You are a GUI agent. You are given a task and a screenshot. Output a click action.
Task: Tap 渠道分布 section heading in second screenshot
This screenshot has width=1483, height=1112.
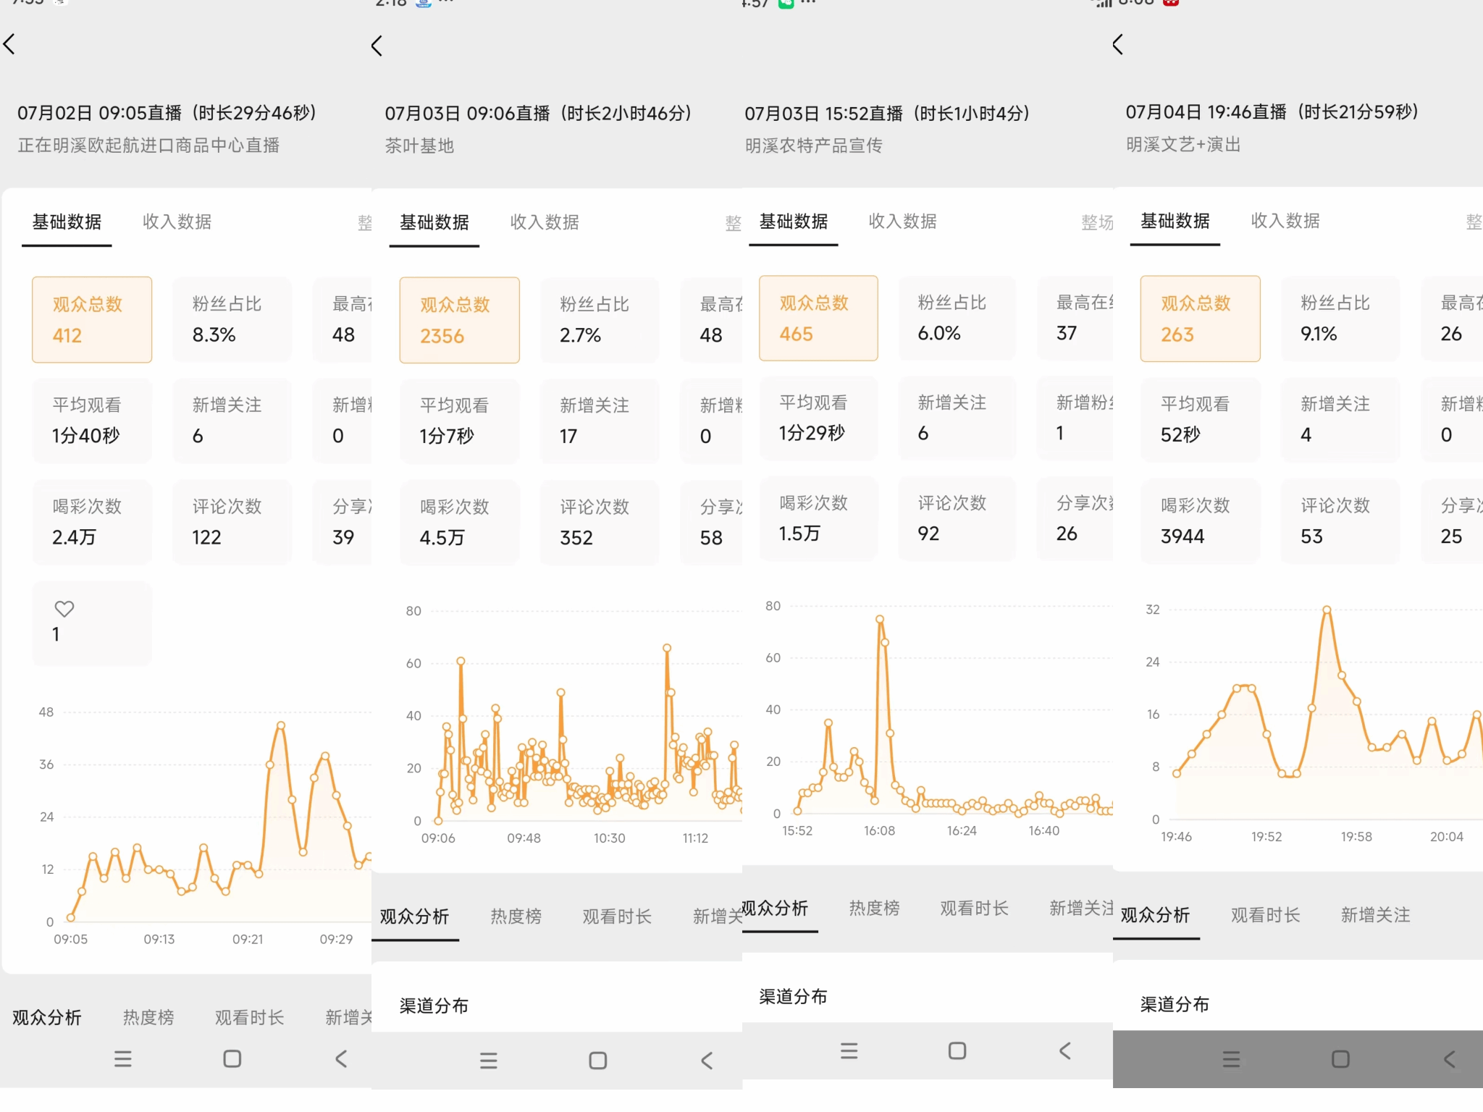point(434,1006)
